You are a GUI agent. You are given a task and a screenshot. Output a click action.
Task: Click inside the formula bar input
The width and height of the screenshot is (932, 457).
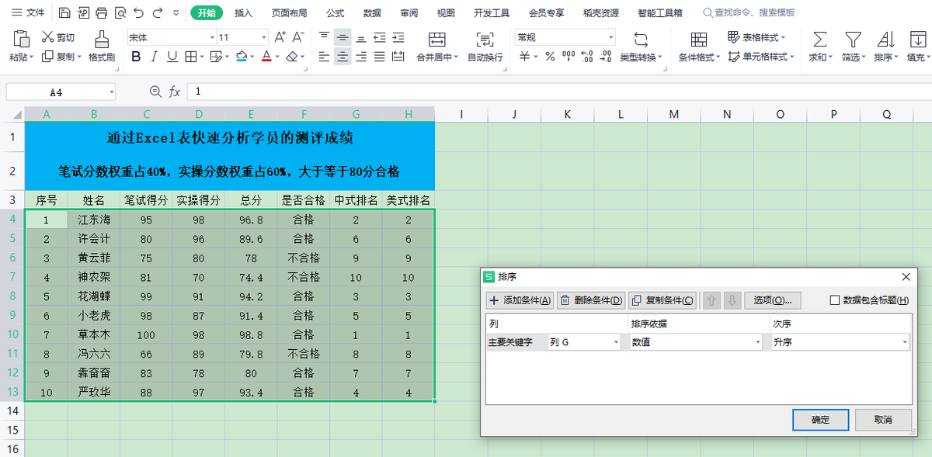click(559, 92)
